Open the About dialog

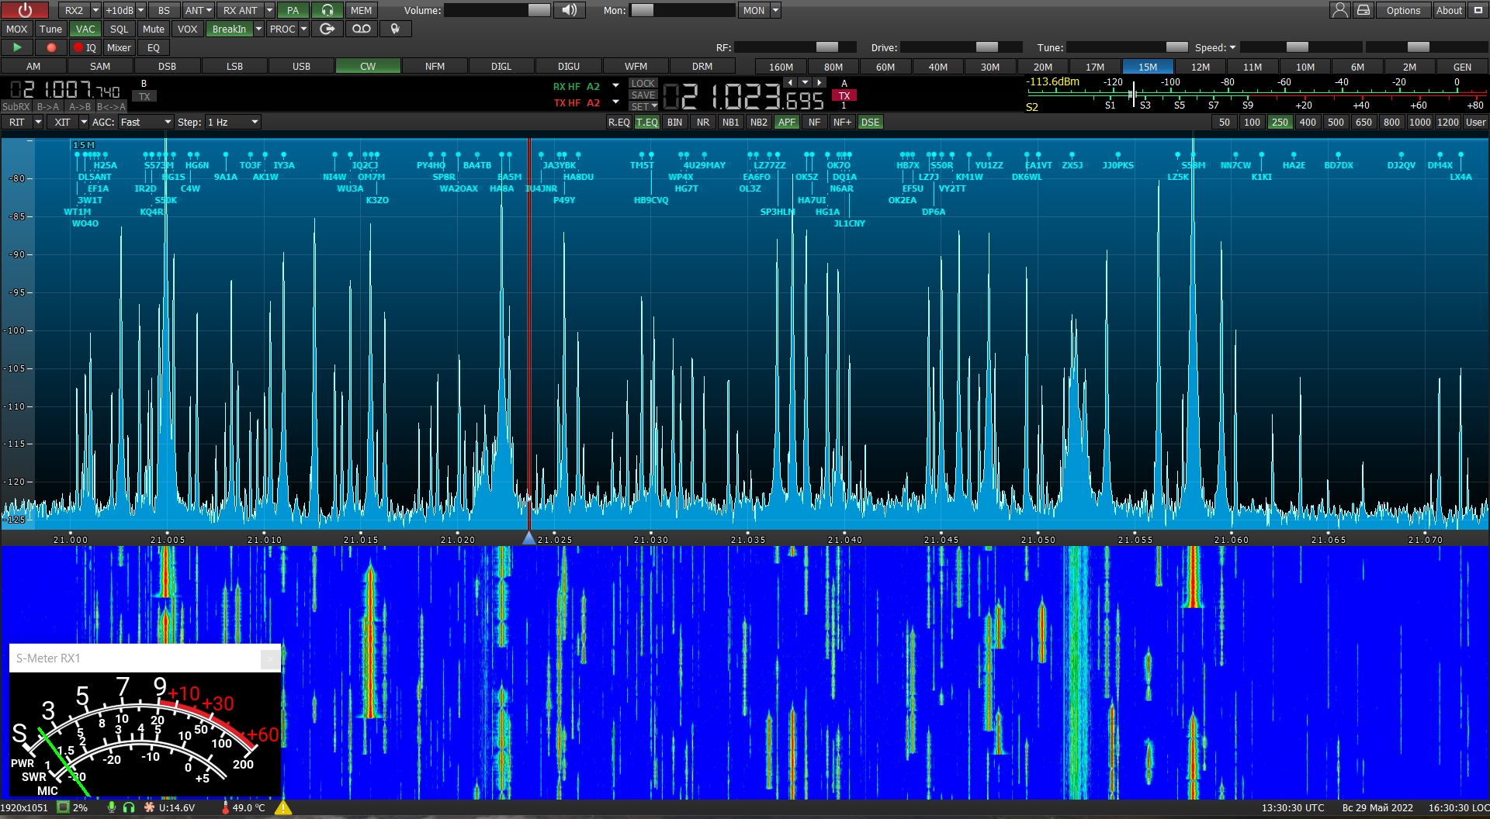[x=1449, y=10]
